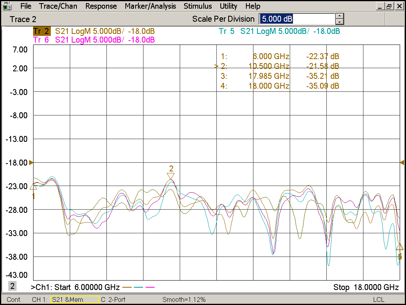
Task: Click the Stop 18.0000 GHz label
Action: coord(366,287)
